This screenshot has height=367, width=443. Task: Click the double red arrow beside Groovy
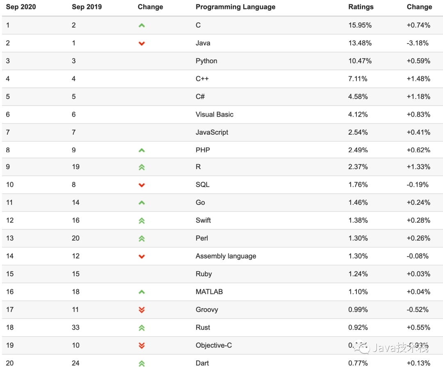click(x=142, y=310)
